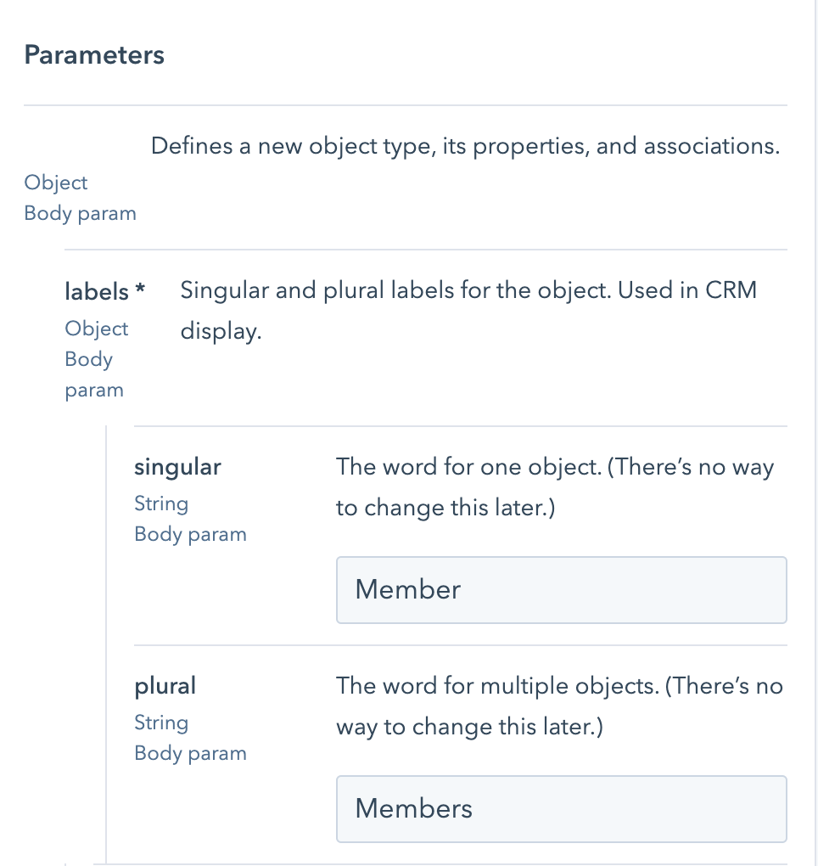Image resolution: width=818 pixels, height=866 pixels.
Task: Click Body param text under plural
Action: click(x=190, y=753)
